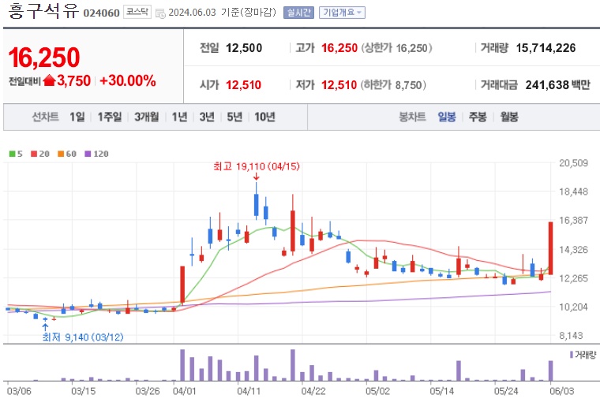Click the purple 120-day average swatch
The image size is (600, 402).
coord(88,154)
